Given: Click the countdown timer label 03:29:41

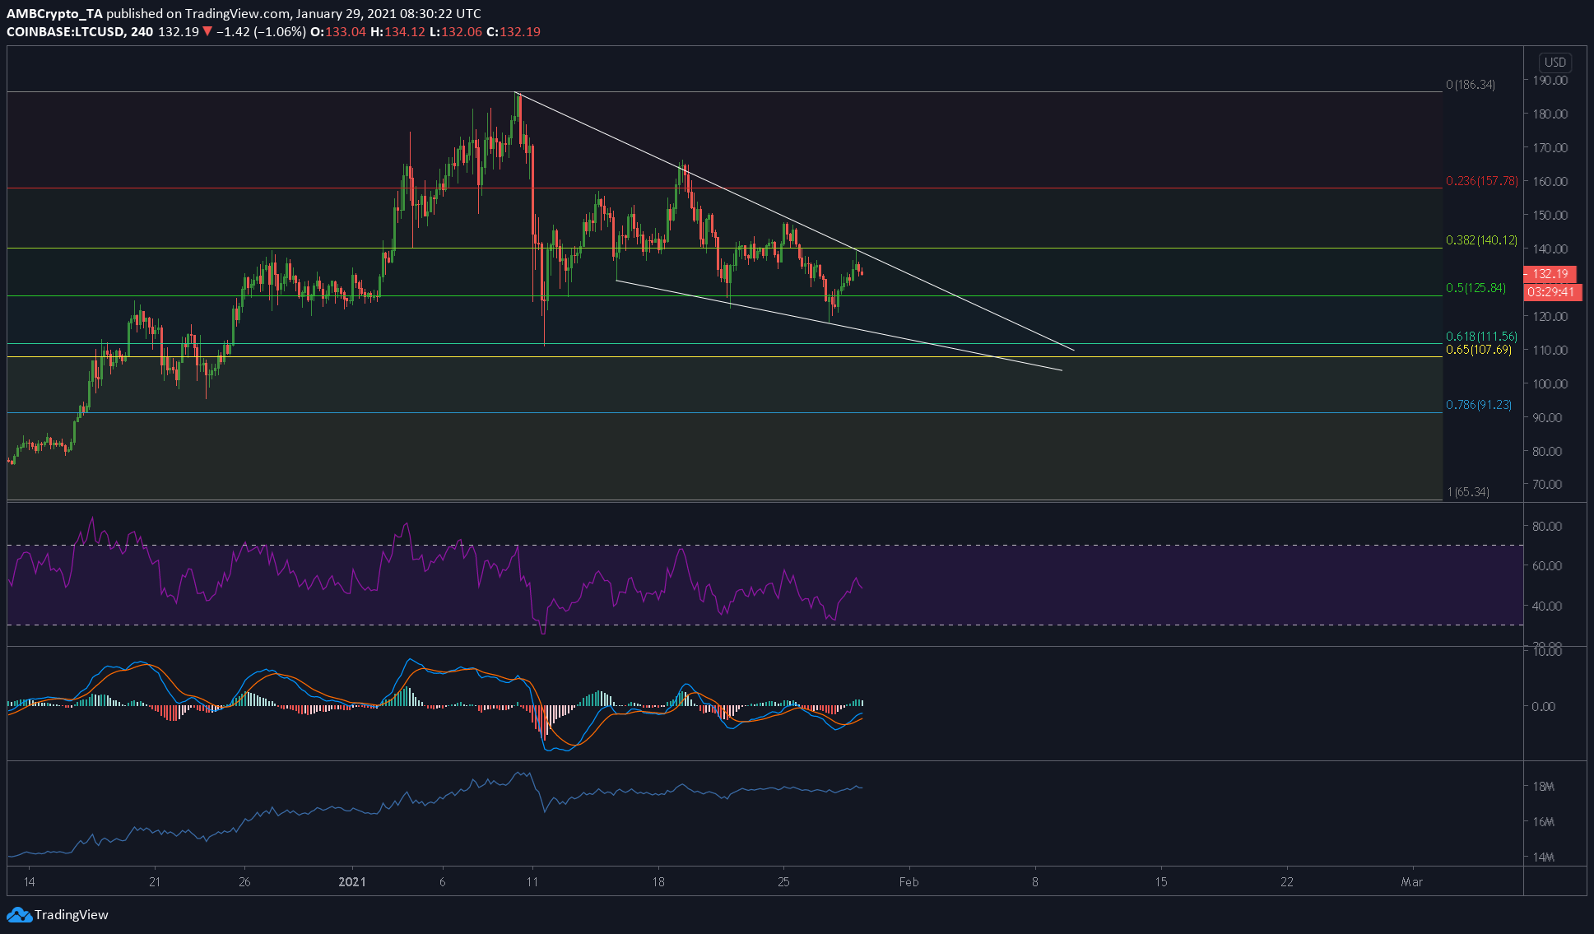Looking at the screenshot, I should coord(1551,292).
